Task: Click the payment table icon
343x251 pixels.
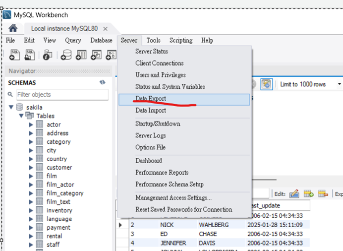Action: pos(40,227)
